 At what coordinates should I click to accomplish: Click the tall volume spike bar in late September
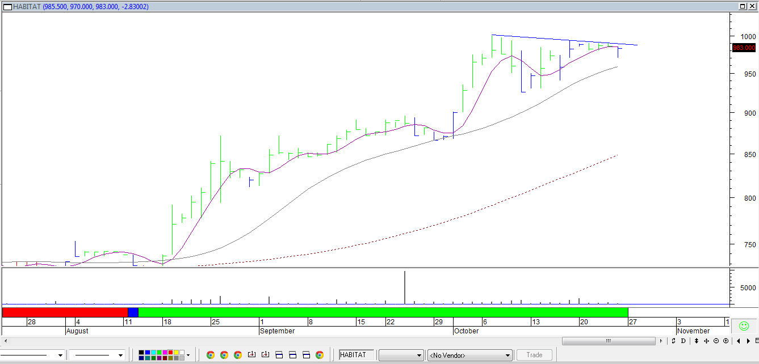point(405,287)
